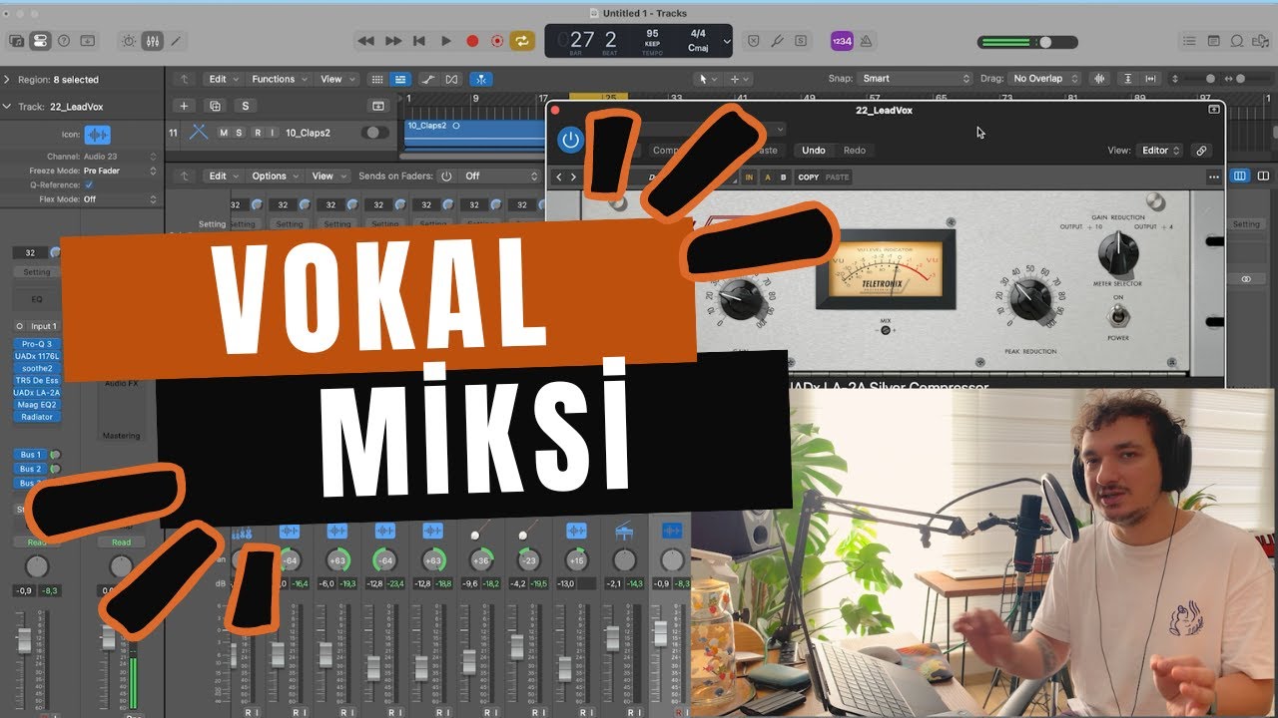1278x718 pixels.
Task: Open List Editors panel
Action: click(1189, 41)
